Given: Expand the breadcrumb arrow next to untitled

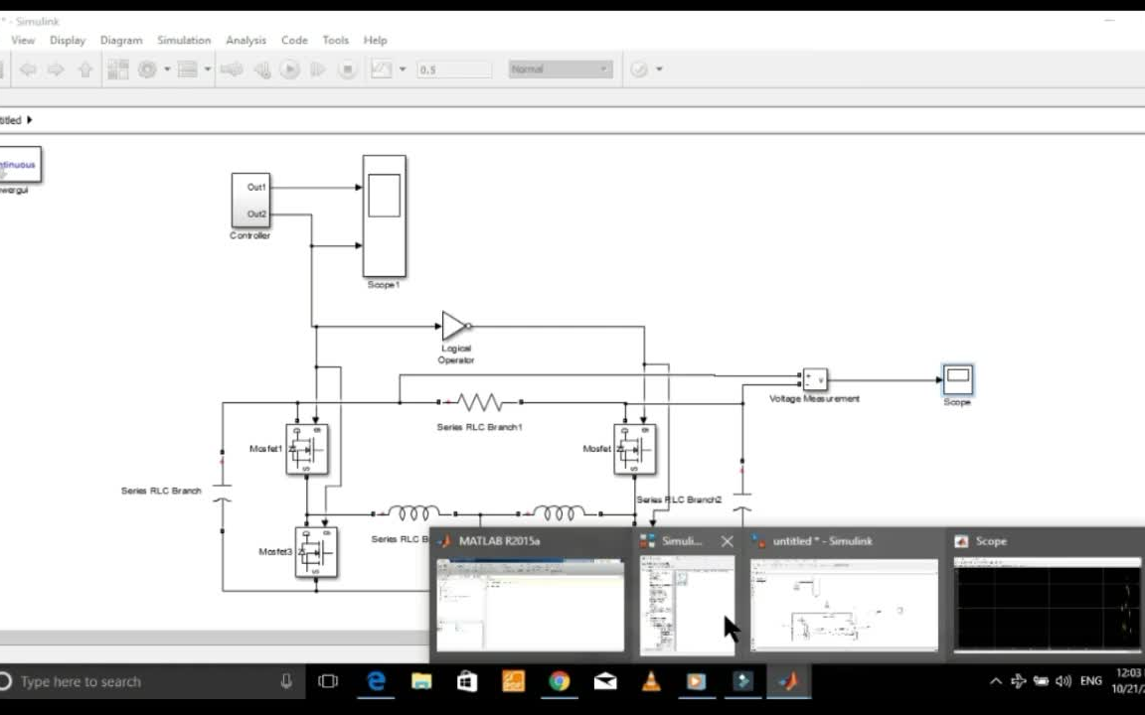Looking at the screenshot, I should (31, 119).
